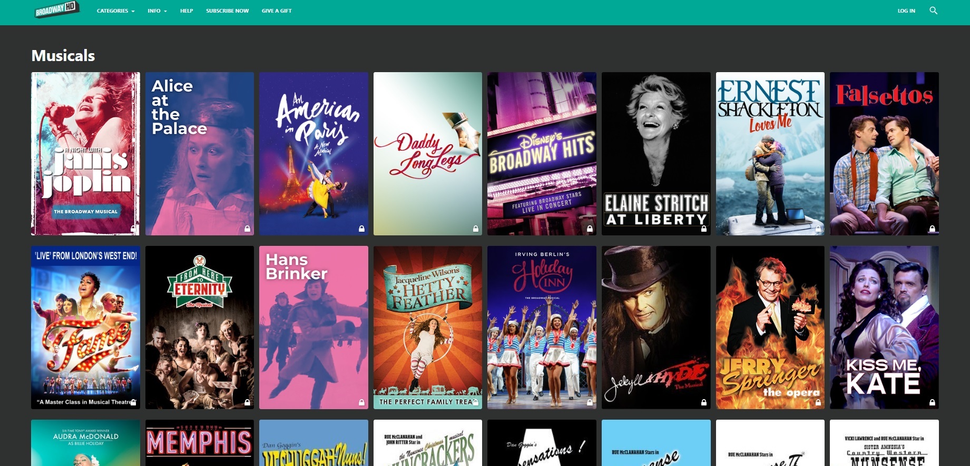Click lock icon on Daddy Long Legs poster
This screenshot has width=970, height=466.
coord(476,229)
